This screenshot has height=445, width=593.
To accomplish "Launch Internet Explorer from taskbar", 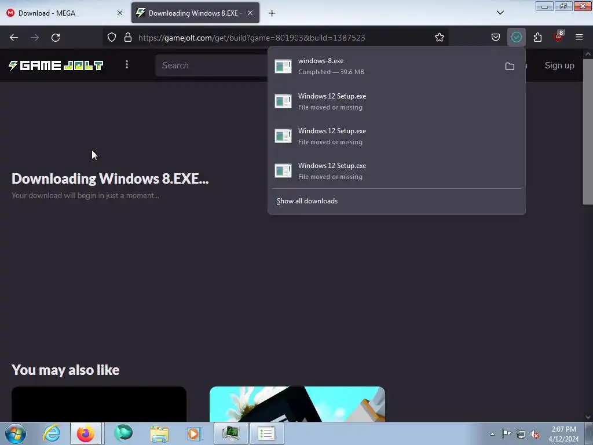I will [52, 433].
